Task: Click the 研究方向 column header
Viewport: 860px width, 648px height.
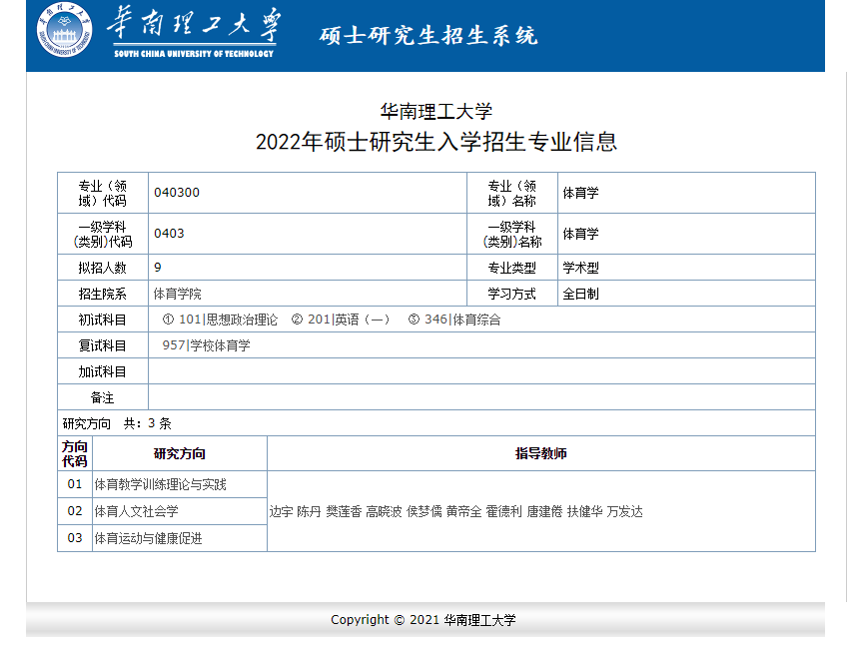Action: (x=180, y=454)
